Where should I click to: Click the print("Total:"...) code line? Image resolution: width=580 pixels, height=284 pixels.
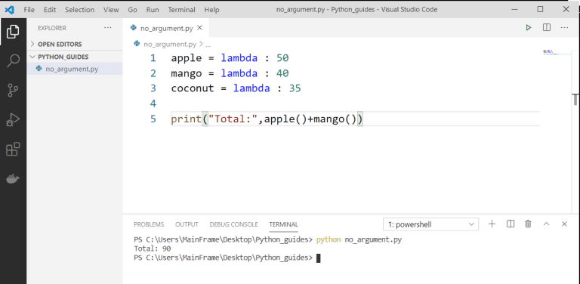point(267,119)
